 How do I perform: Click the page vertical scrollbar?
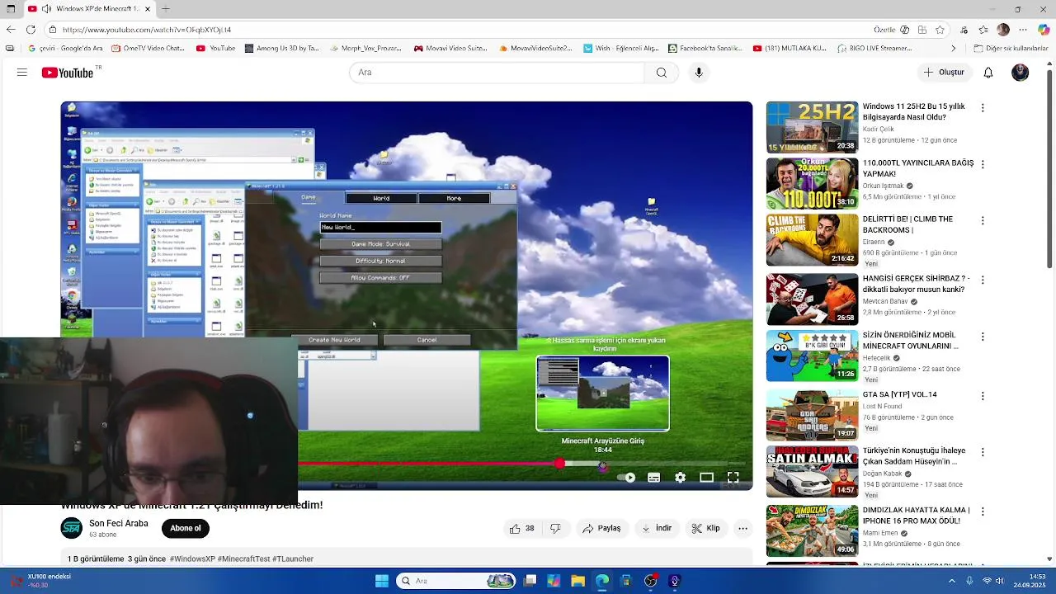pyautogui.click(x=1050, y=167)
